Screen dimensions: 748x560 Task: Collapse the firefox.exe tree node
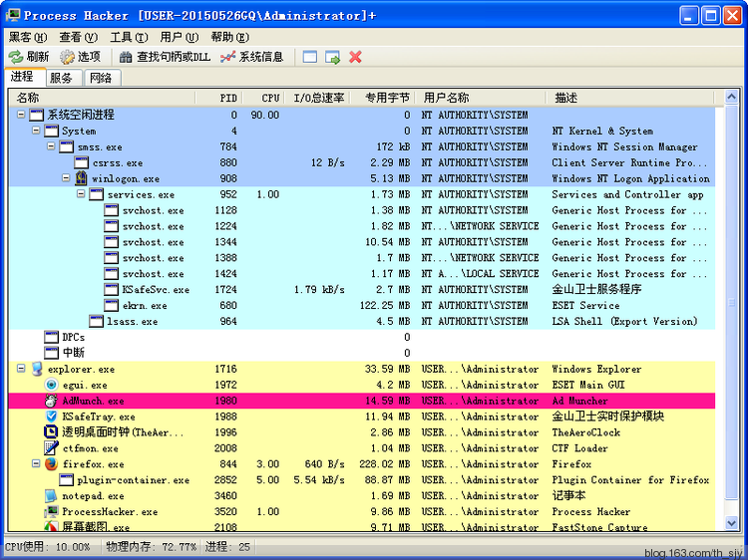pos(36,463)
